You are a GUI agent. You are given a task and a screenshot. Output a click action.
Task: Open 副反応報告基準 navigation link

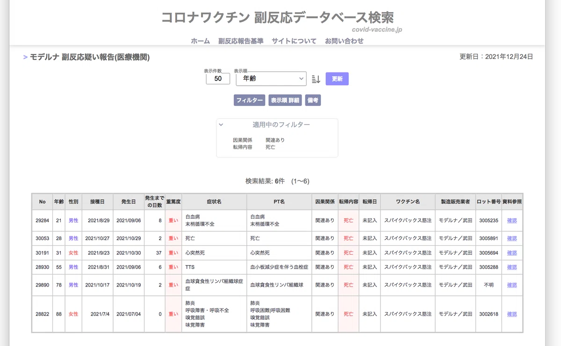coord(241,41)
